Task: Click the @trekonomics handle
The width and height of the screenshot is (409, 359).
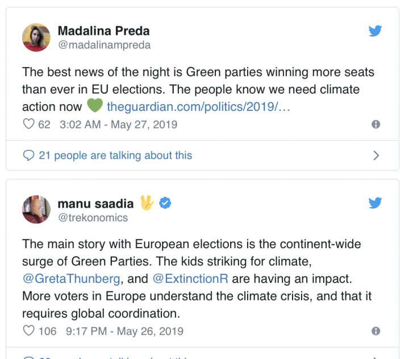Action: [x=93, y=217]
